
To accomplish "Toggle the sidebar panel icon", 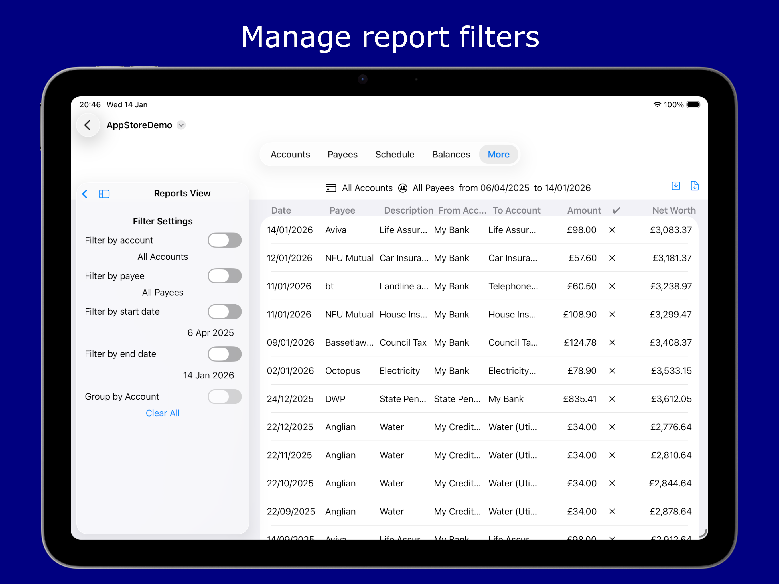I will click(104, 194).
